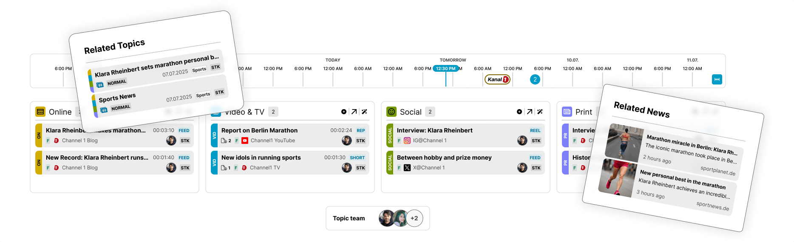Screen dimensions: 794x242
Task: Click the Online column yellow icon
Action: coord(40,112)
